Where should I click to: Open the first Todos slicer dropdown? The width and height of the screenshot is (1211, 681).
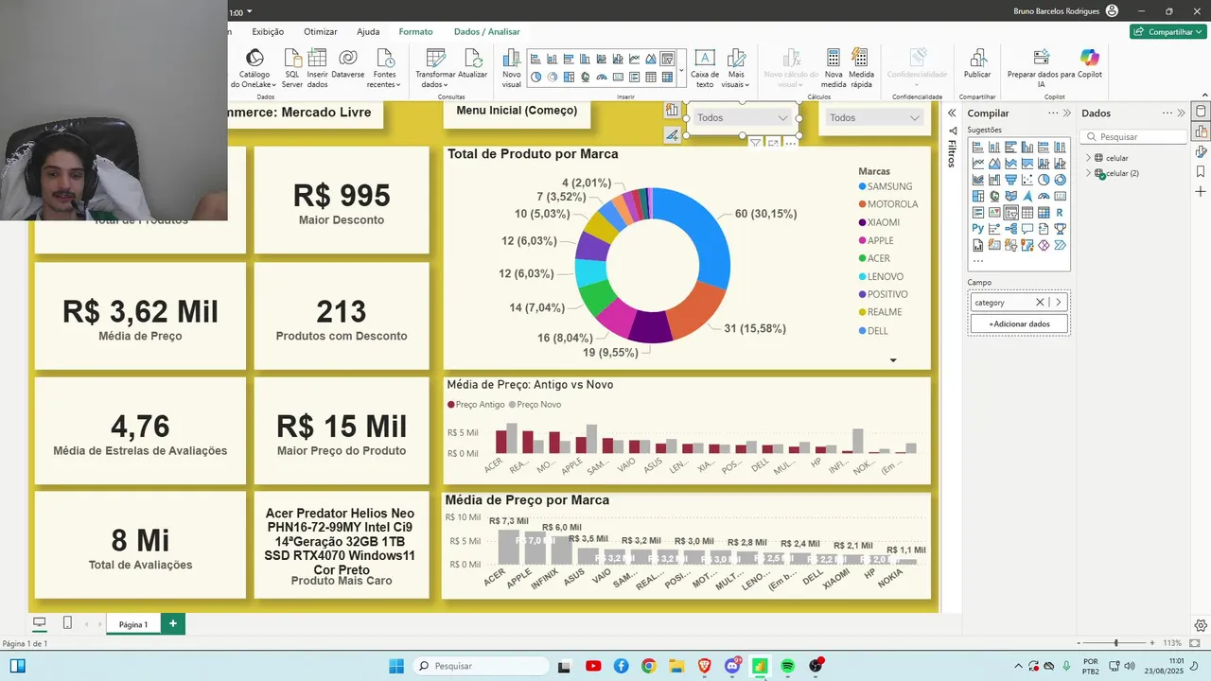(743, 117)
